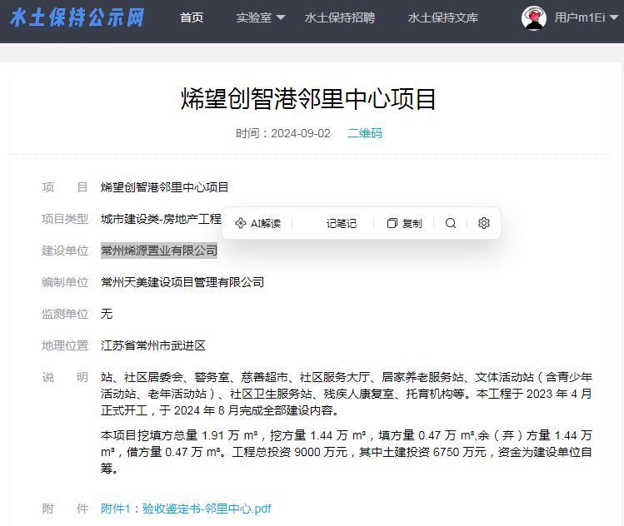Click the 水土保持公示网 site logo
Image resolution: width=624 pixels, height=526 pixels.
pos(77,17)
